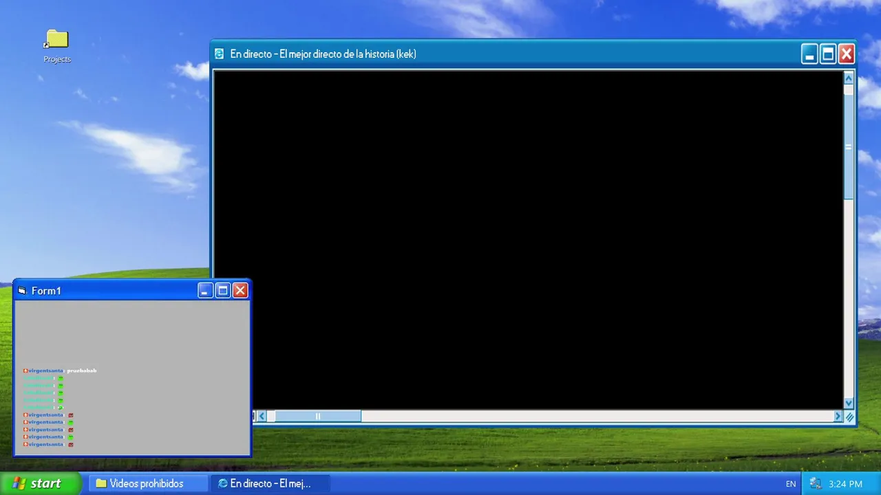Maximize the En directo window

829,54
